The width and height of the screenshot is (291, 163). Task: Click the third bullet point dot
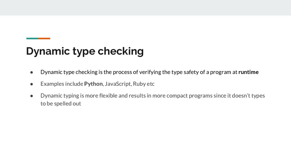[32, 96]
